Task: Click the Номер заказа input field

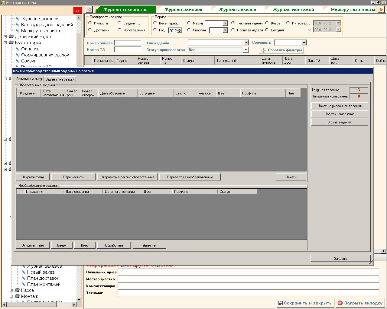Action: 128,43
